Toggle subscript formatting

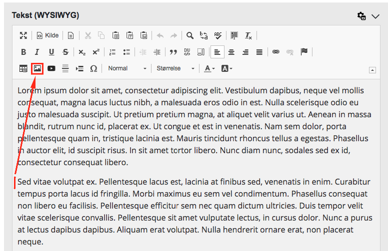(82, 52)
